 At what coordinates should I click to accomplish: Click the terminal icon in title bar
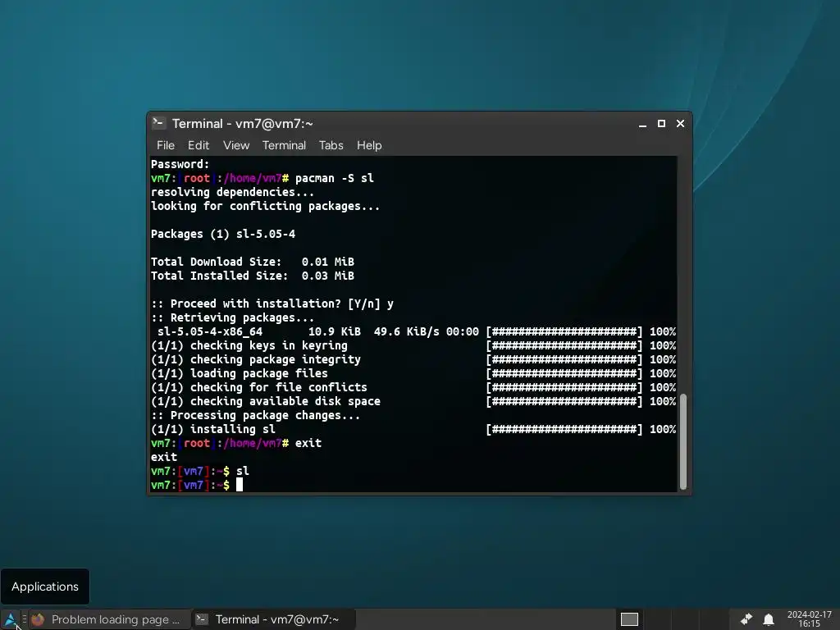[x=158, y=123]
